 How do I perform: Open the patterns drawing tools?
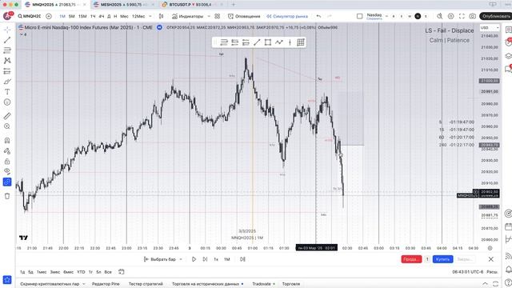pos(7,61)
